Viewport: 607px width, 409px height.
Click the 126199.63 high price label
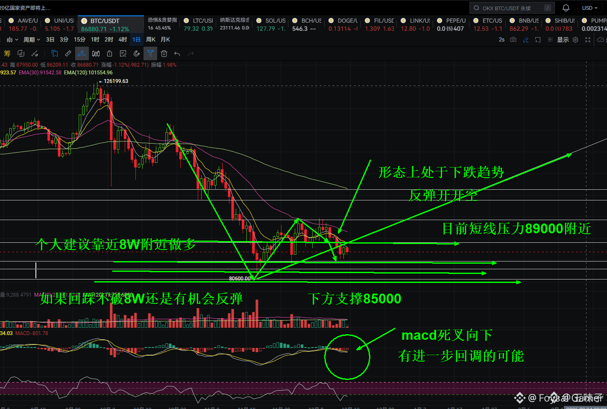[x=116, y=81]
